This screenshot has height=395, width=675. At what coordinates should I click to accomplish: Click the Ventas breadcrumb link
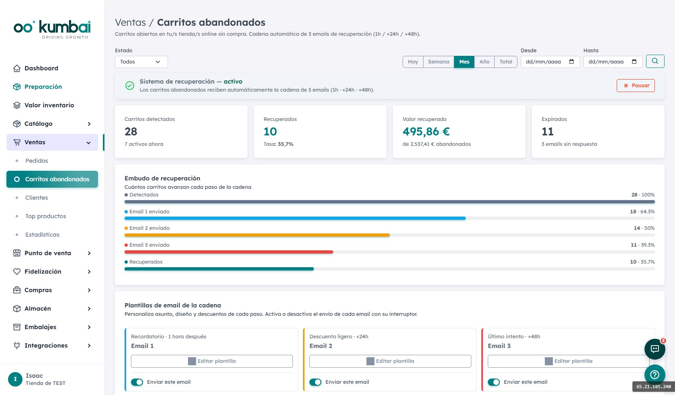click(131, 23)
